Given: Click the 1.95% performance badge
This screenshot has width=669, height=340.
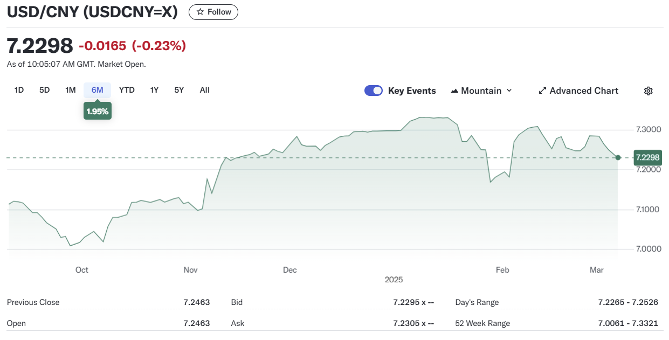Looking at the screenshot, I should point(98,112).
